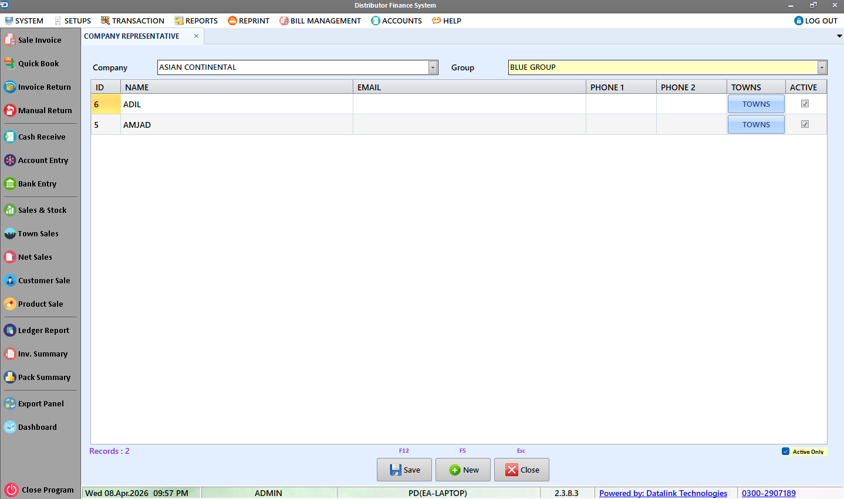Click the PHONE 1 column header
This screenshot has height=499, width=844.
click(x=621, y=87)
